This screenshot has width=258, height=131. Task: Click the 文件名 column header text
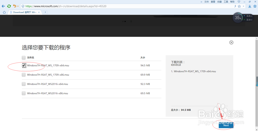(x=31, y=58)
